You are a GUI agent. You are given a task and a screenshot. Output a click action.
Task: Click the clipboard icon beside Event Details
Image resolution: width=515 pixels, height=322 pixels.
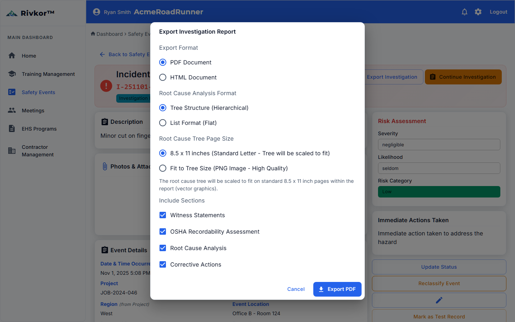105,250
